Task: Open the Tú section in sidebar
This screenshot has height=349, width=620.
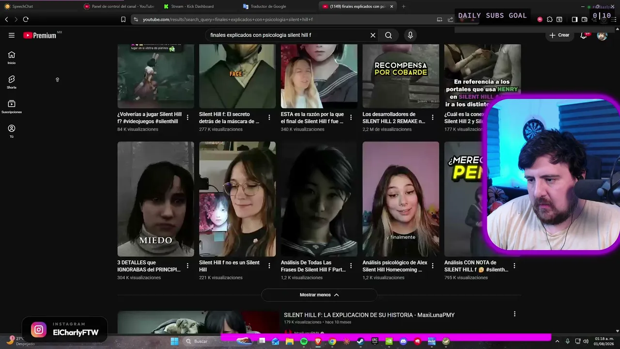Action: point(12,131)
